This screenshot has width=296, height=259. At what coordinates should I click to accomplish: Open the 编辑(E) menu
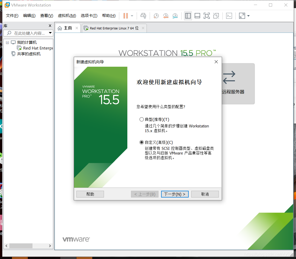[29, 16]
